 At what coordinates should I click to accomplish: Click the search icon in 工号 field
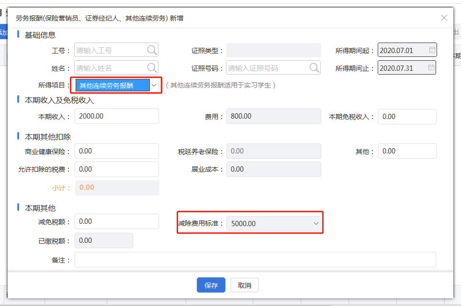coord(152,50)
